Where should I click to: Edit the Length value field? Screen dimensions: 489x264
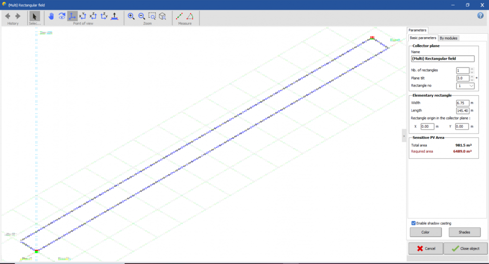[463, 110]
